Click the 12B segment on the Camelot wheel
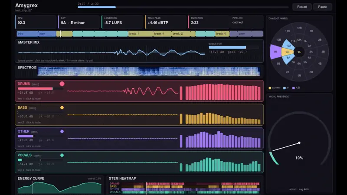 299,28
